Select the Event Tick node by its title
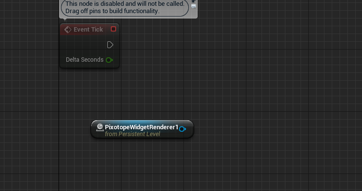 click(x=88, y=30)
